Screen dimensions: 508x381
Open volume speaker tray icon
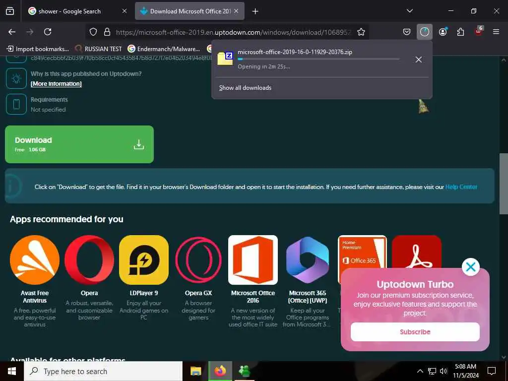[x=444, y=371]
